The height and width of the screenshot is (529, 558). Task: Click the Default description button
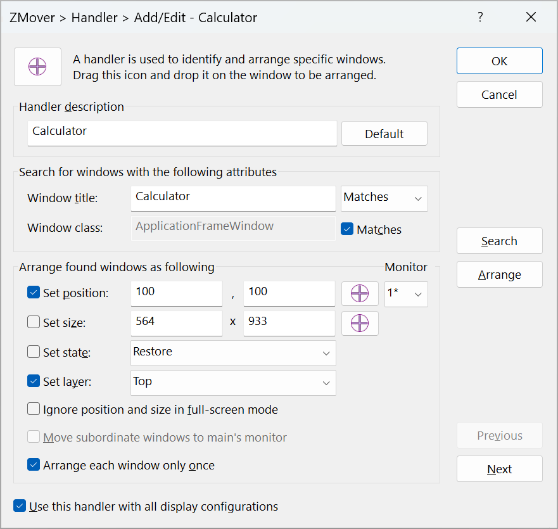coord(384,134)
